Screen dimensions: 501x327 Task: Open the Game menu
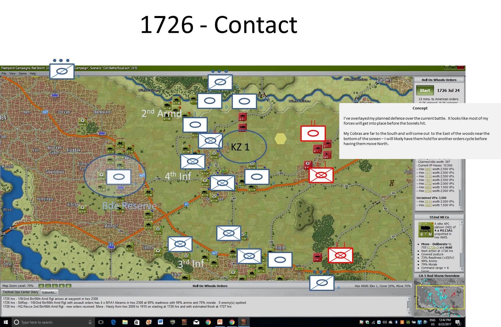23,73
